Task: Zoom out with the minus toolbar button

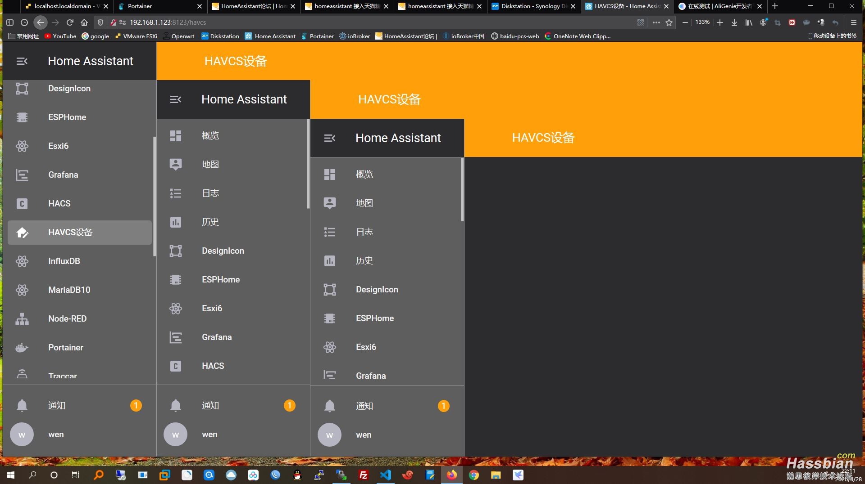Action: [685, 22]
